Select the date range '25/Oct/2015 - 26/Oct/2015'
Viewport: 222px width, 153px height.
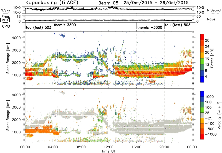156,3
